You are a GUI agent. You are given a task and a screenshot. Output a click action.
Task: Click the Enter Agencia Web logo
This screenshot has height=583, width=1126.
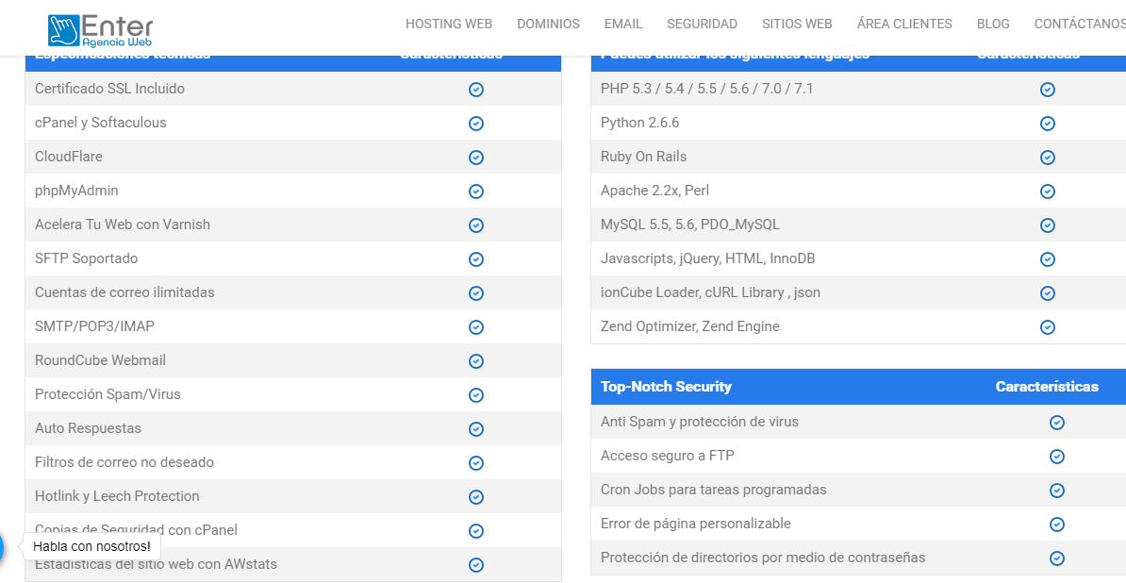point(101,31)
